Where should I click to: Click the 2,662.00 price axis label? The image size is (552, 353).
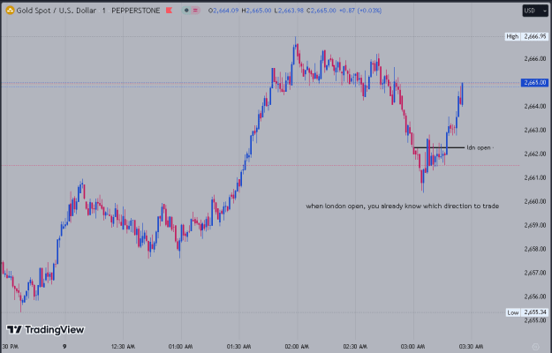click(x=535, y=154)
